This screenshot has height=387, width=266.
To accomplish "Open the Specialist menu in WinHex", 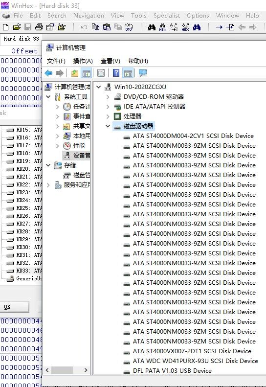I will coord(167,16).
